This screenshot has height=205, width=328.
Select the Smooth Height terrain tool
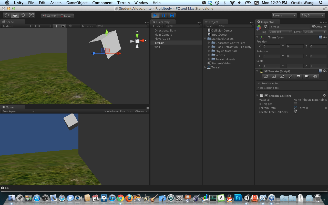[x=282, y=76]
